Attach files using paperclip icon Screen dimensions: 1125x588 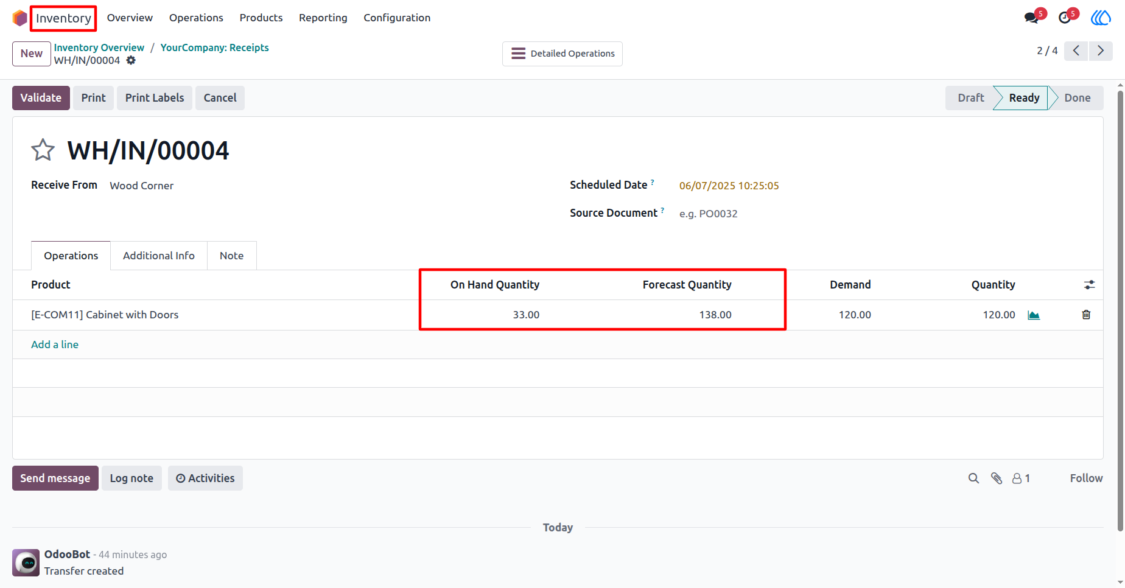tap(997, 478)
